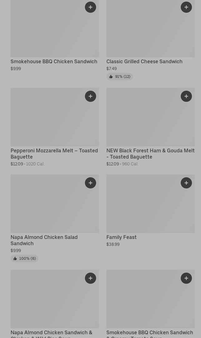
Task: Add Family Feast to cart
Action: click(186, 183)
